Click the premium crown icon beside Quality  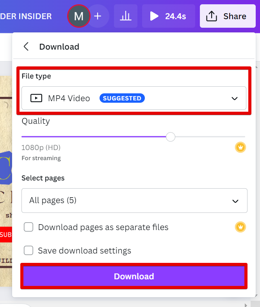coord(240,148)
